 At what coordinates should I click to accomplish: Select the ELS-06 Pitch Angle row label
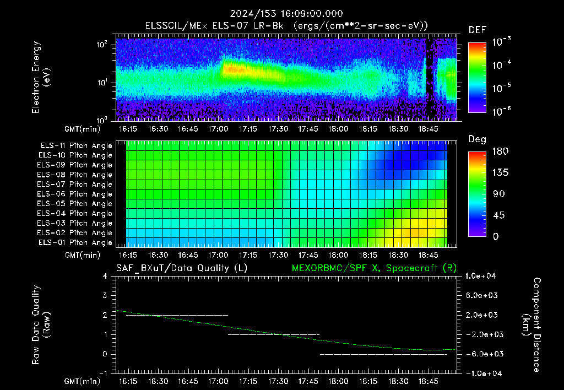[x=75, y=194]
